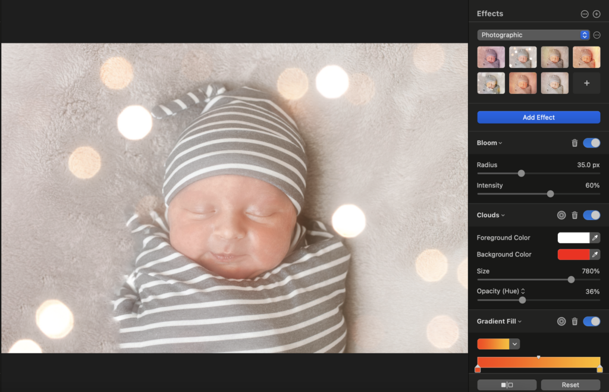Open the red Background Color swatch

[574, 255]
